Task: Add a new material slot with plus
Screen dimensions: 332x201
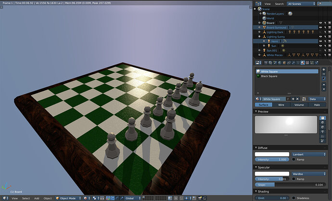Action: tap(324, 70)
